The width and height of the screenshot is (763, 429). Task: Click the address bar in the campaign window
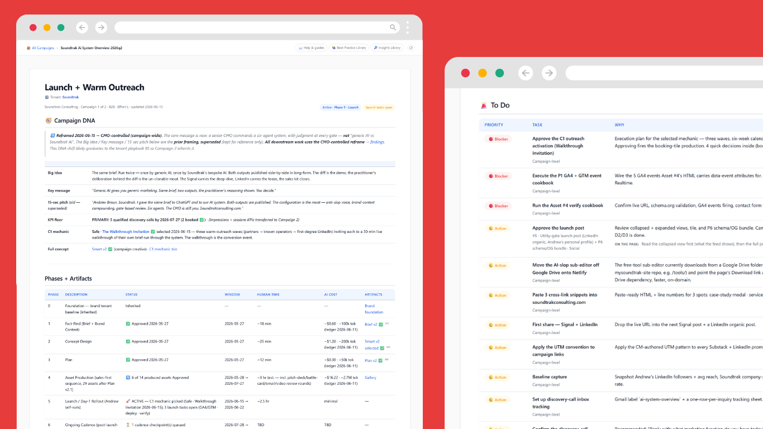click(x=257, y=27)
